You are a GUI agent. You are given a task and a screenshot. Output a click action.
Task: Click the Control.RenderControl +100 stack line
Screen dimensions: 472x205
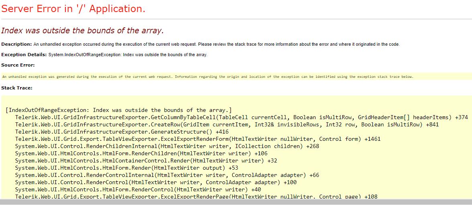156,182
